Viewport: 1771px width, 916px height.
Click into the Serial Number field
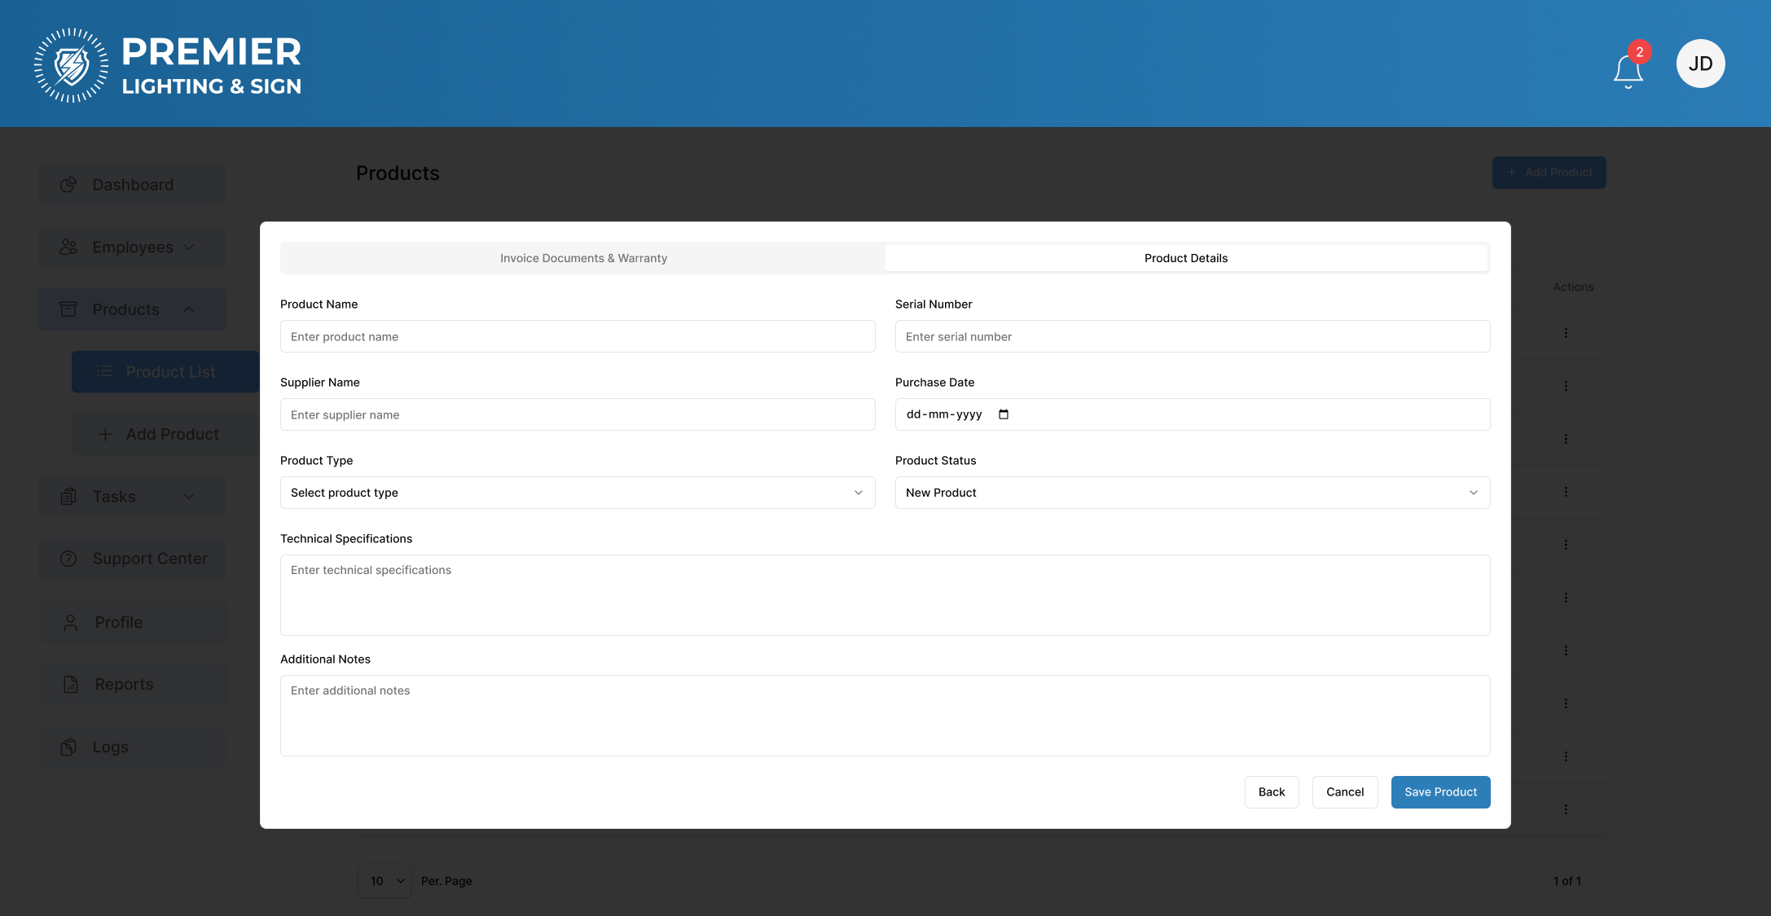[1192, 336]
